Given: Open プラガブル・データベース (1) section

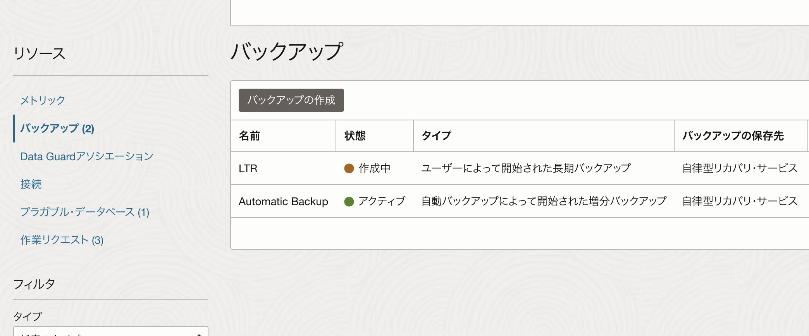Looking at the screenshot, I should (84, 212).
